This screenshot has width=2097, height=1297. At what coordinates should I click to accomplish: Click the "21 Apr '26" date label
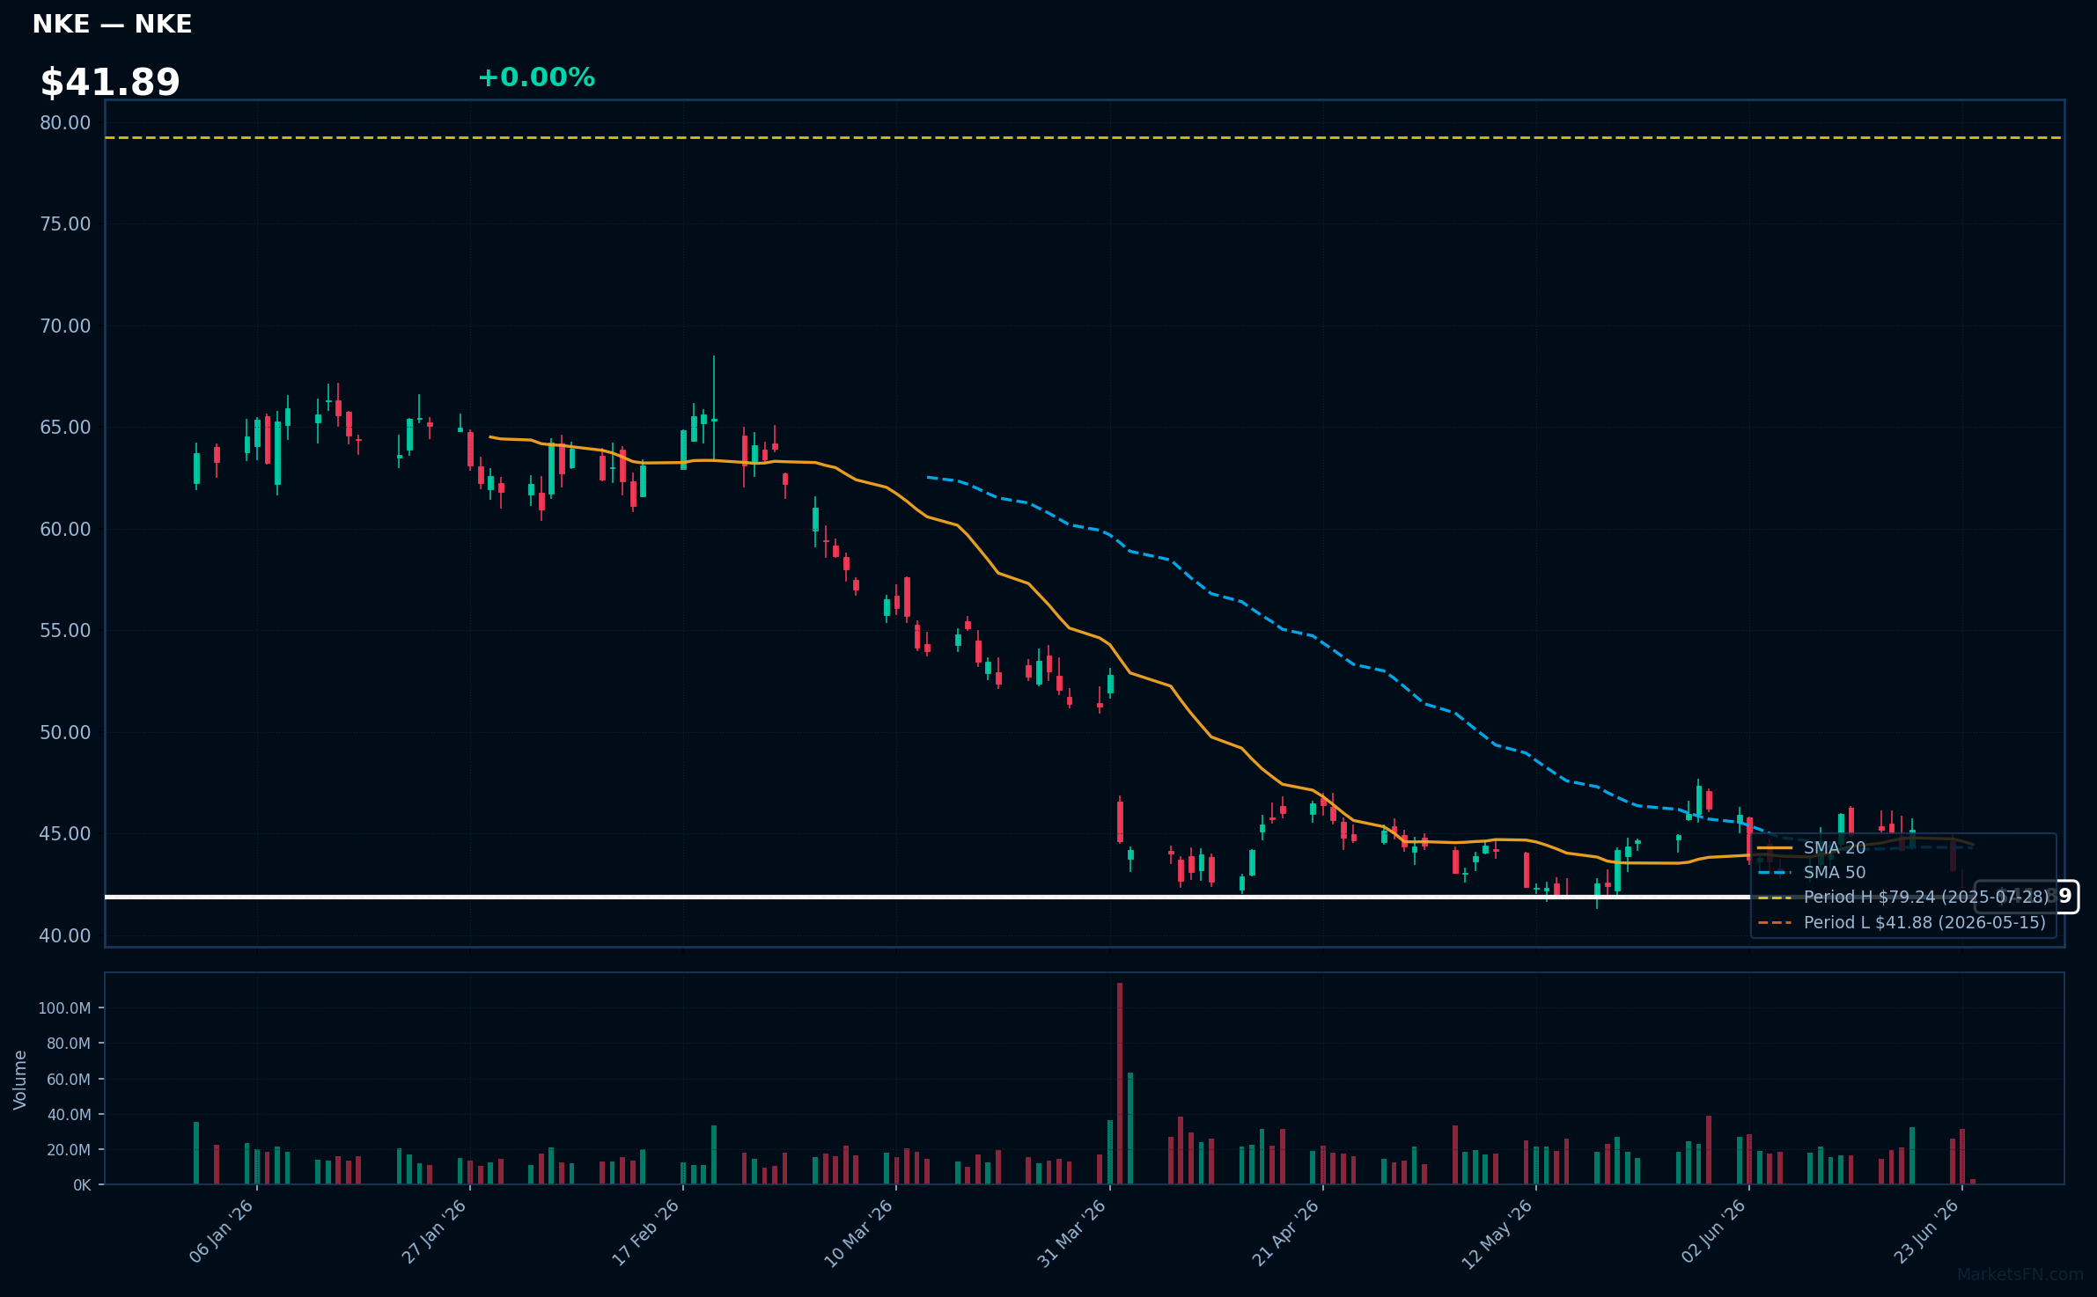point(1286,1232)
